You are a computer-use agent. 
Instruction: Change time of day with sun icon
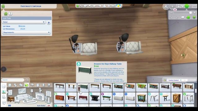tap(118, 6)
